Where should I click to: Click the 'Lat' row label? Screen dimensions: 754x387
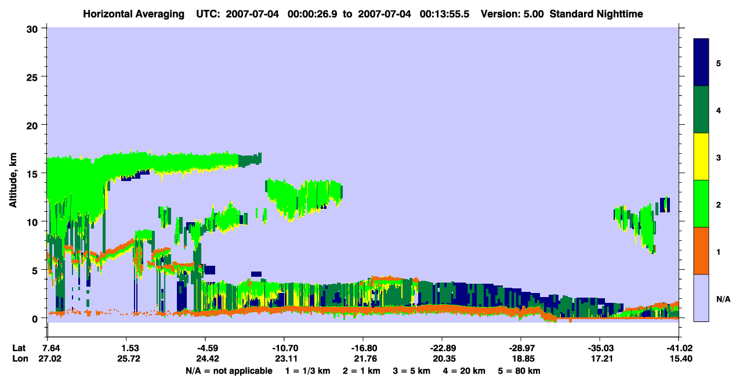[19, 348]
